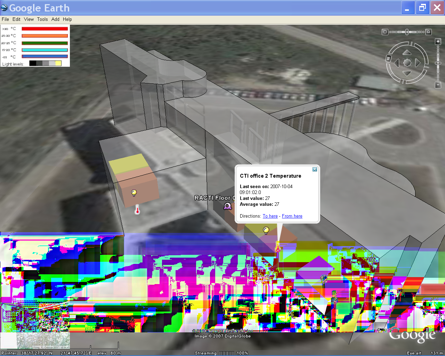The image size is (445, 356).
Task: Follow the 'To here' directions link
Action: click(x=270, y=216)
